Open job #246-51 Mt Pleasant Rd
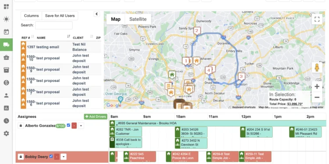 click(x=305, y=132)
